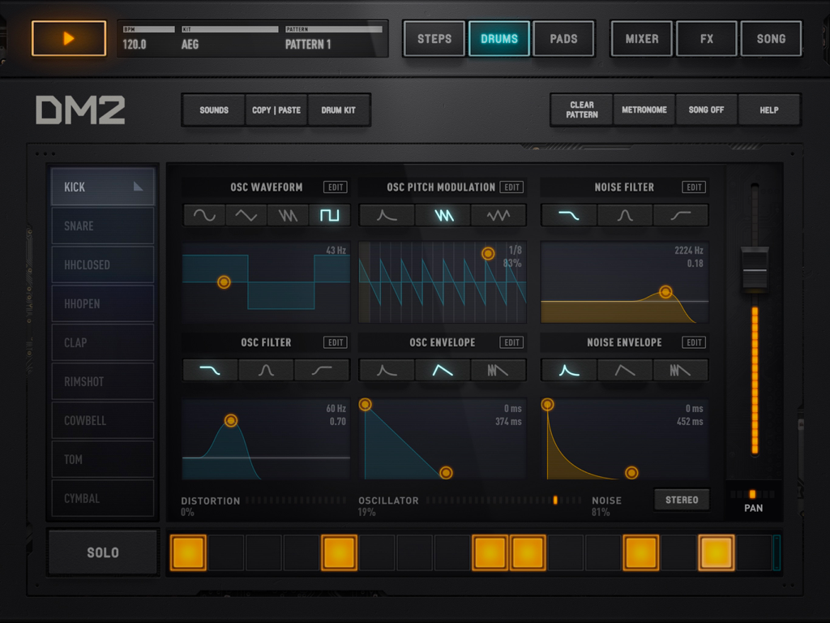Screen dimensions: 830x623
Task: Enable SOLO for the Kick drum
Action: (102, 552)
